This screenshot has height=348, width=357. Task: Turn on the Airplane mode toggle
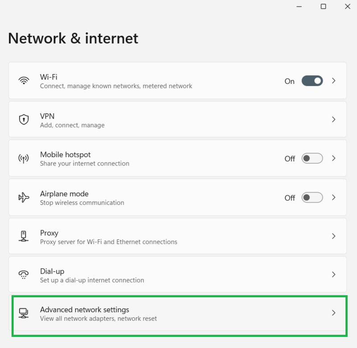(x=312, y=197)
